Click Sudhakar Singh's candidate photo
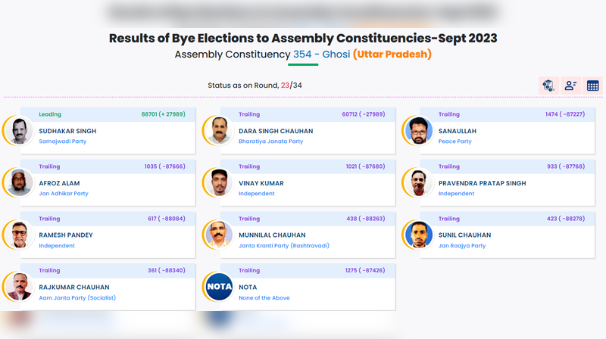 tap(20, 131)
